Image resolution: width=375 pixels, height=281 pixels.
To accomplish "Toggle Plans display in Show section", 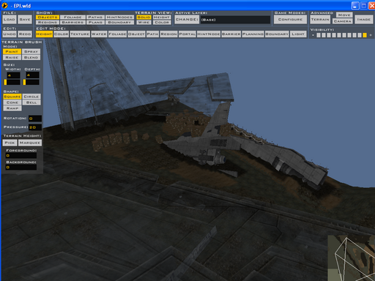I will [95, 23].
